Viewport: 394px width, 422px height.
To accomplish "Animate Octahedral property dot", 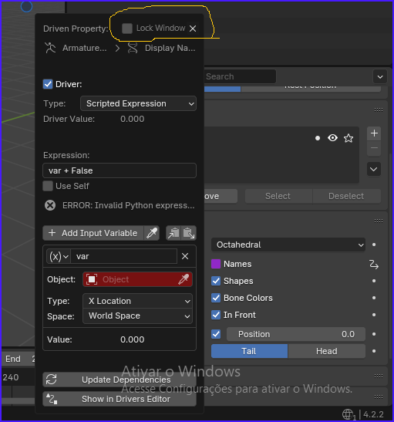I will 374,245.
